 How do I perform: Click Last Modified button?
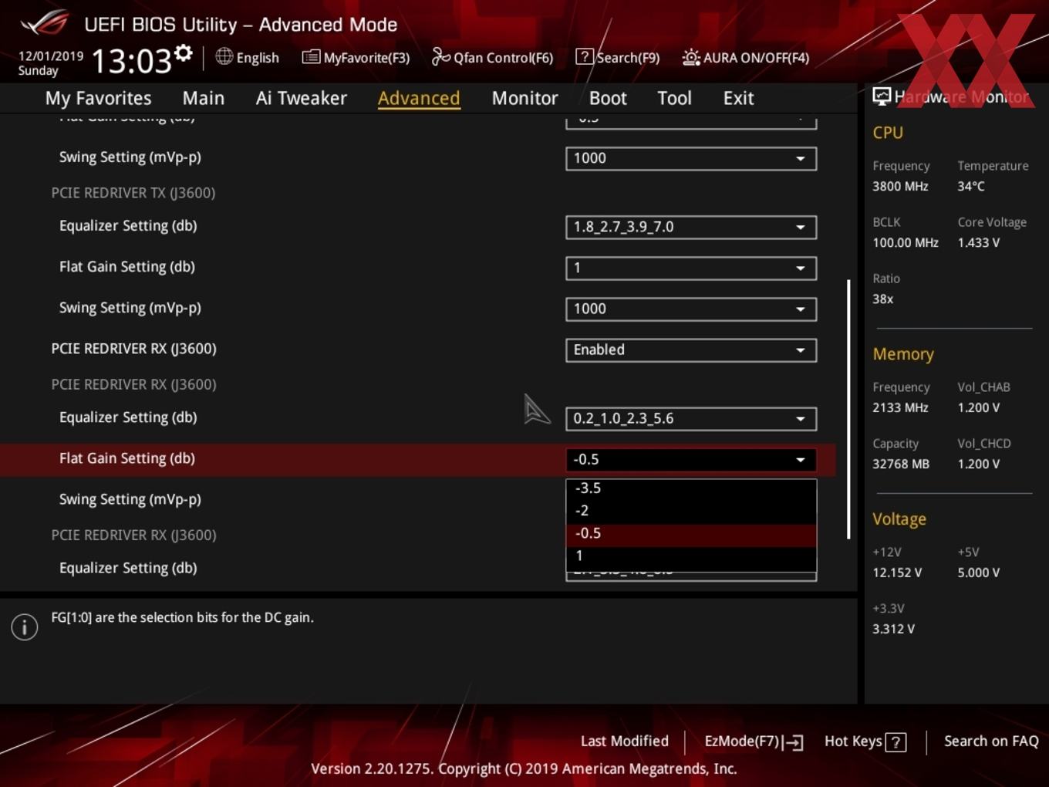(624, 741)
